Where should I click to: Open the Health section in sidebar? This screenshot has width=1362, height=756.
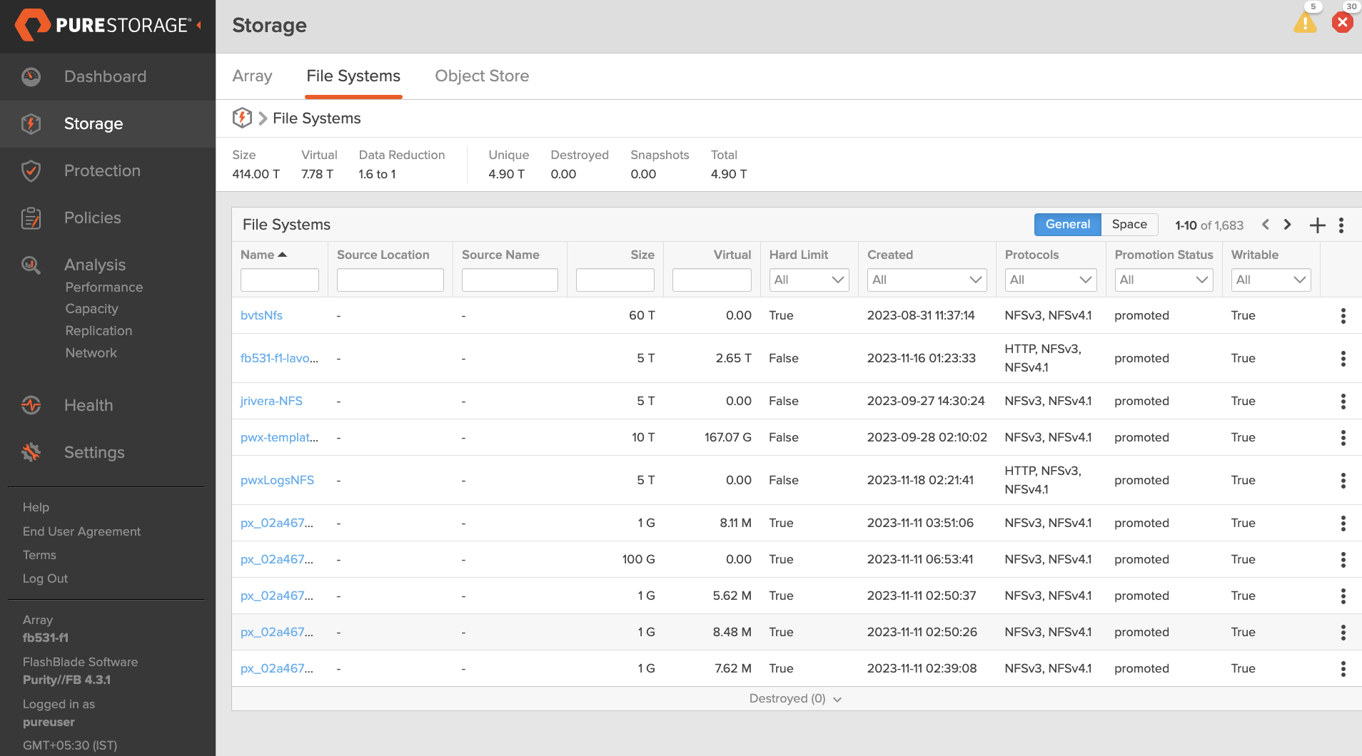(89, 405)
